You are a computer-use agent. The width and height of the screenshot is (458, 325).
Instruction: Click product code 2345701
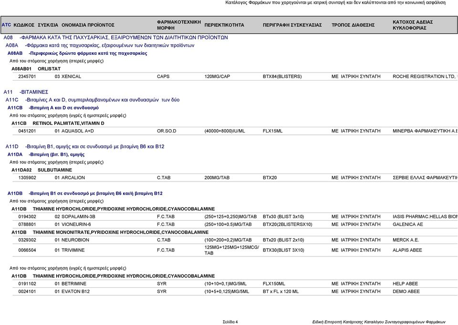[x=27, y=76]
